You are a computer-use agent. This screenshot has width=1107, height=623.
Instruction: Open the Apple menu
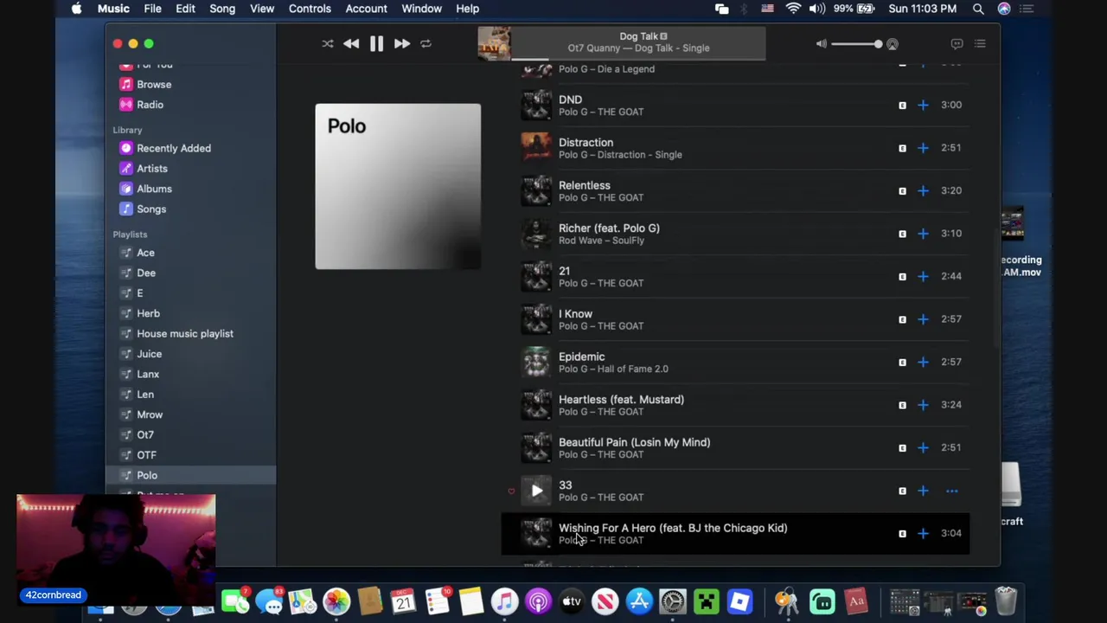click(76, 9)
